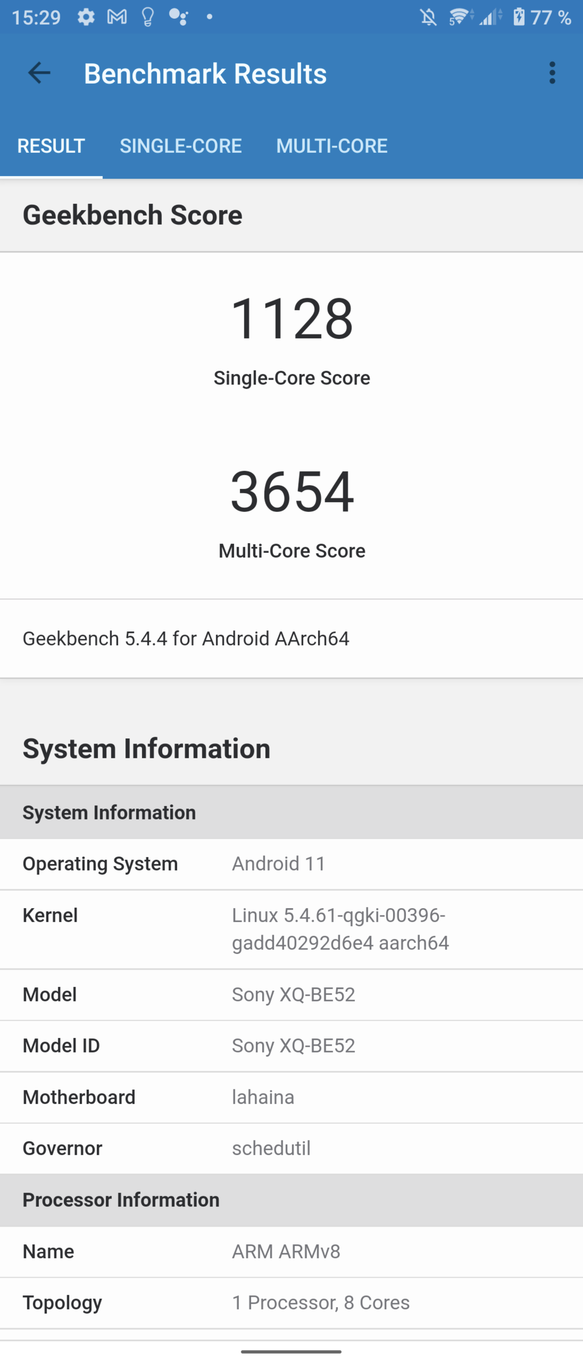Tap the Kernel information row
583x1362 pixels.
point(291,930)
